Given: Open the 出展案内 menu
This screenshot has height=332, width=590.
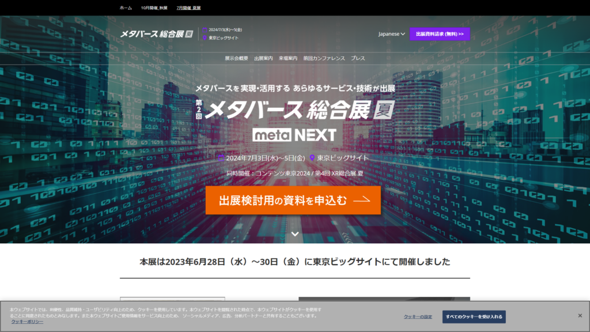Looking at the screenshot, I should [x=263, y=58].
